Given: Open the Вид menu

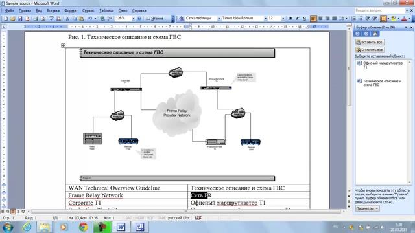Looking at the screenshot, I should pos(39,10).
